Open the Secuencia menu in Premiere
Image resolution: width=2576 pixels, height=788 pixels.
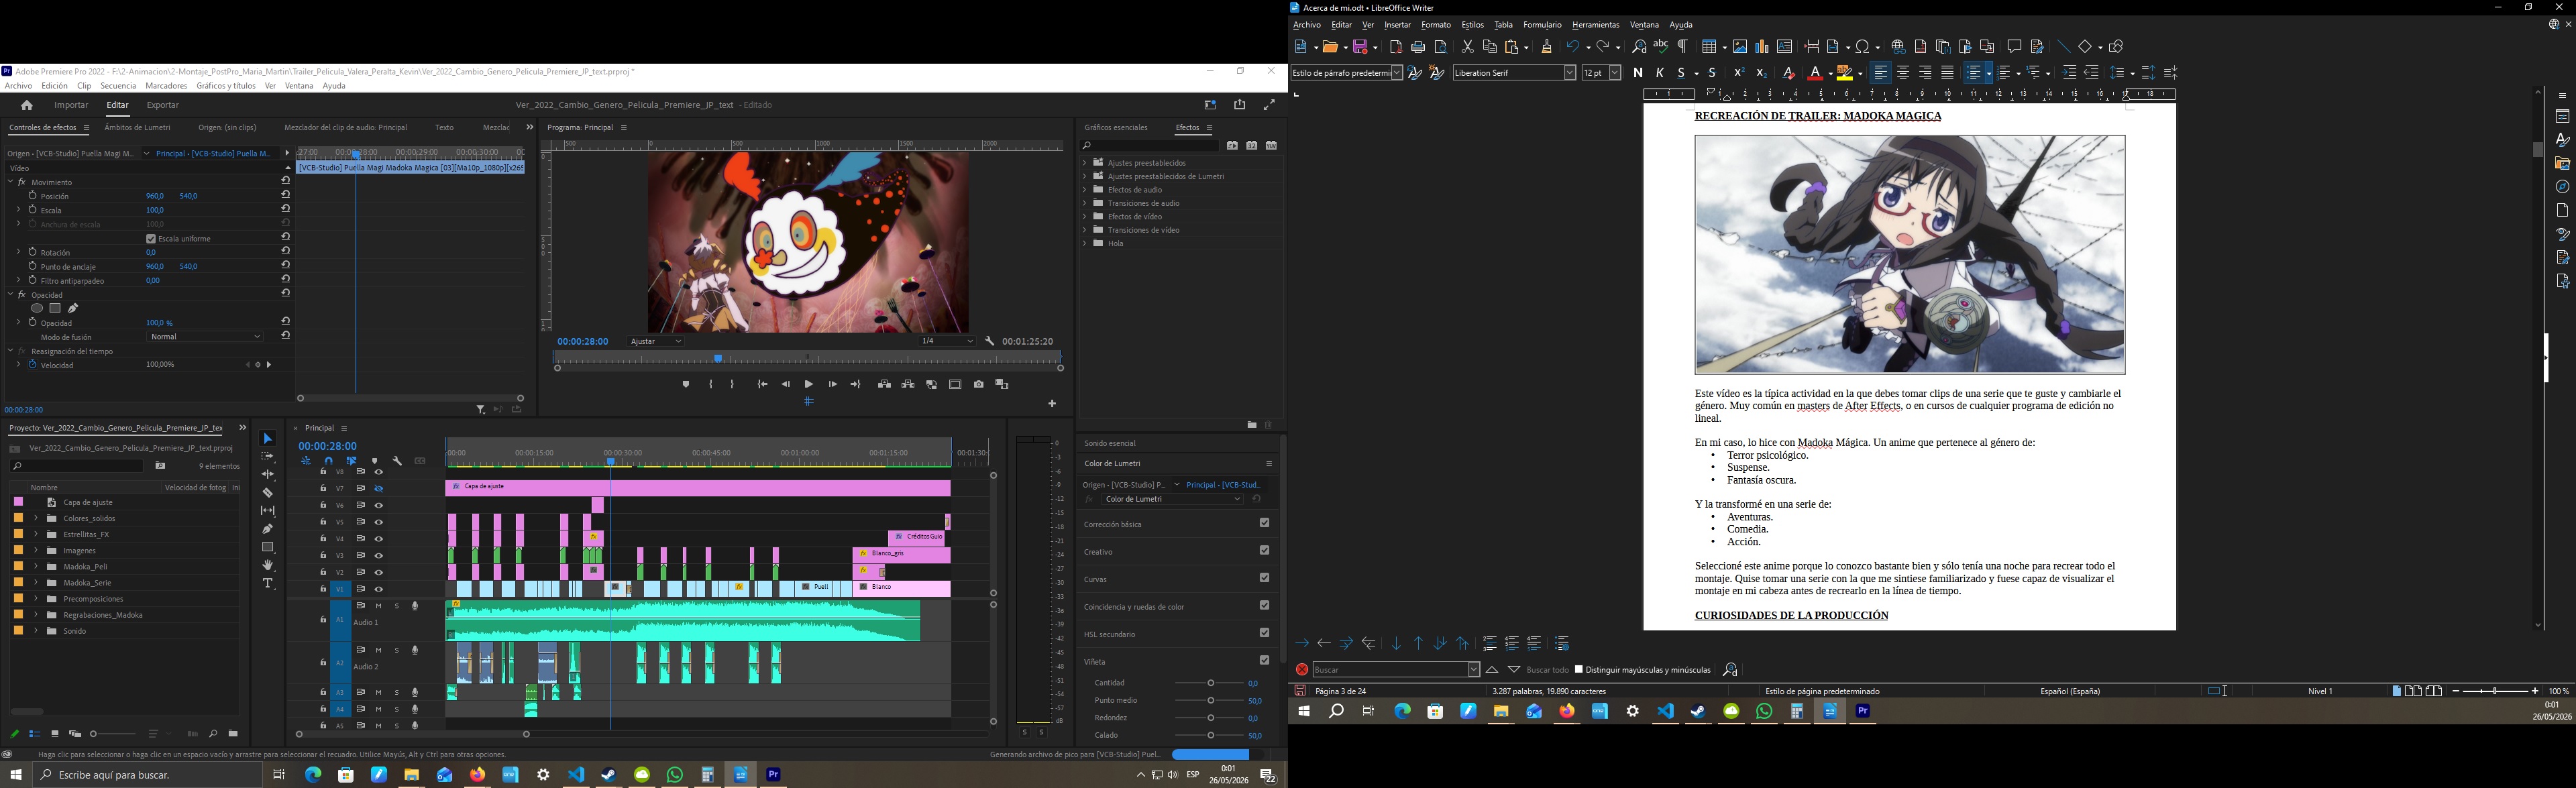coord(118,86)
